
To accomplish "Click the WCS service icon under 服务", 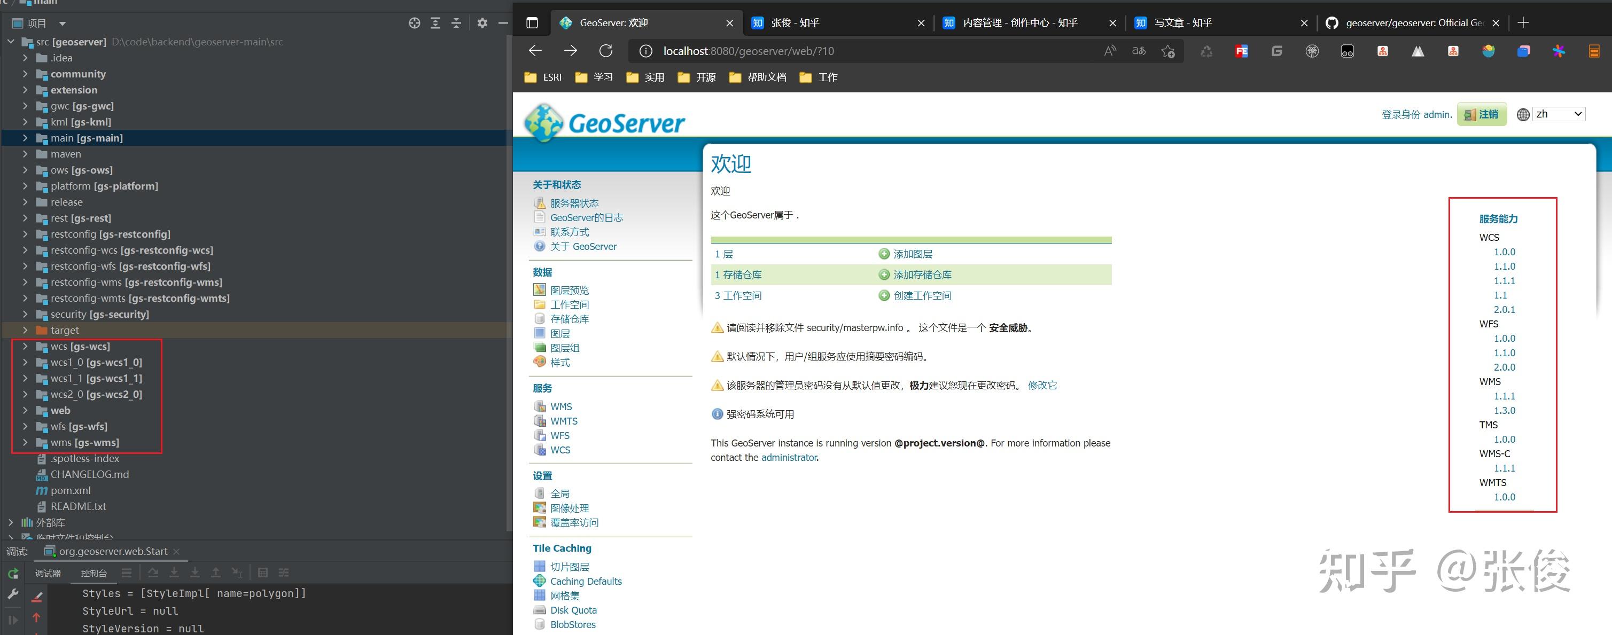I will point(540,450).
